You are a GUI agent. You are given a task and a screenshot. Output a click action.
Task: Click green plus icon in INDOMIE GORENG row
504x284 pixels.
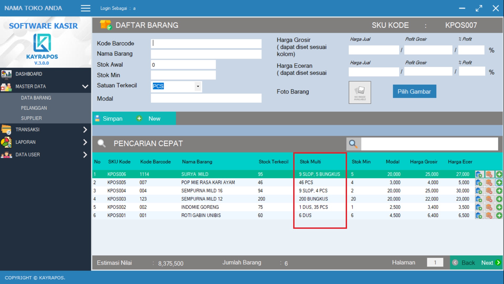[499, 207]
